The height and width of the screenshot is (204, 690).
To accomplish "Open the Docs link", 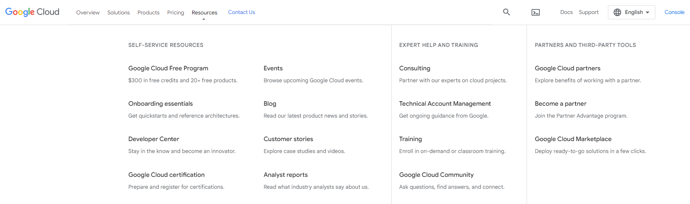I will [x=566, y=12].
